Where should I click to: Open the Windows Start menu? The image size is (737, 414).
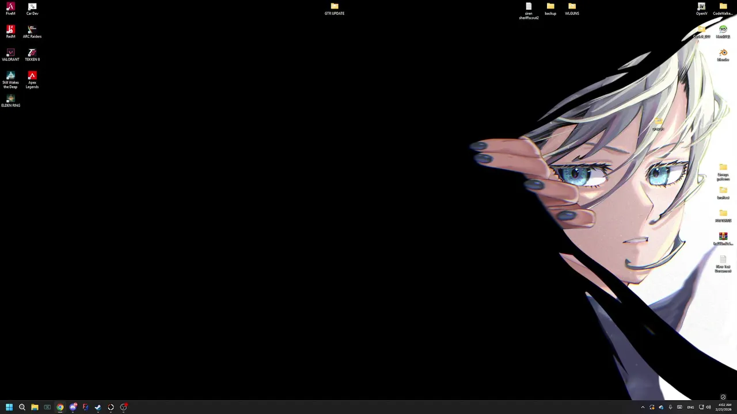(9, 407)
